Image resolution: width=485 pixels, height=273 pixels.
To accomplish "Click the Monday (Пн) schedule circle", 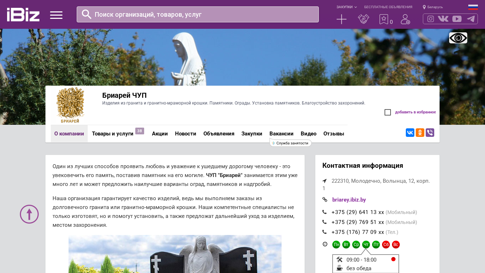I will tap(336, 245).
